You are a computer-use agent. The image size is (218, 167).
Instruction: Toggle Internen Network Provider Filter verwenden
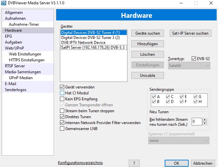click(62, 123)
